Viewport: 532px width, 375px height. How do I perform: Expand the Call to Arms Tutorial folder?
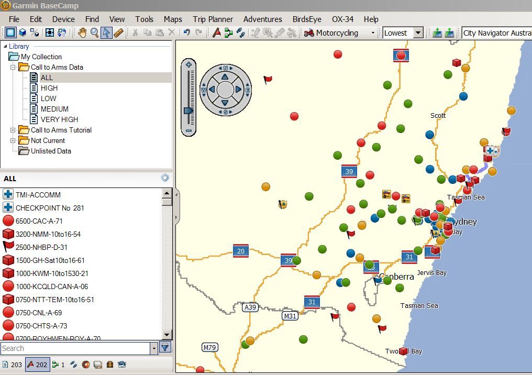coord(13,130)
